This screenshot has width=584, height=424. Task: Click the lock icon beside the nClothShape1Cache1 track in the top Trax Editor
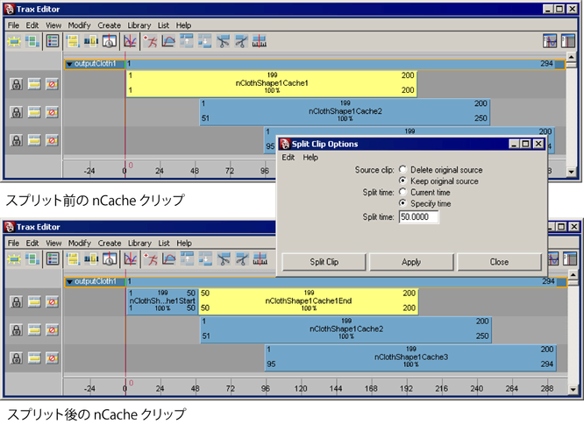17,83
